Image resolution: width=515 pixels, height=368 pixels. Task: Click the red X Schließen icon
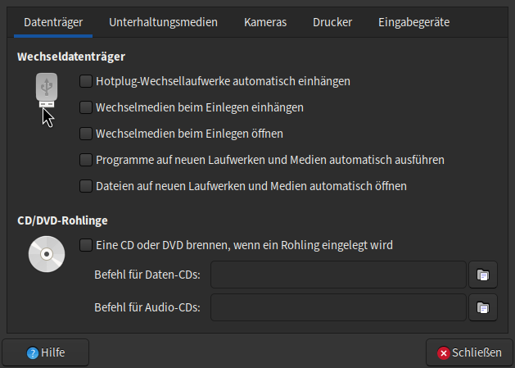pyautogui.click(x=444, y=353)
